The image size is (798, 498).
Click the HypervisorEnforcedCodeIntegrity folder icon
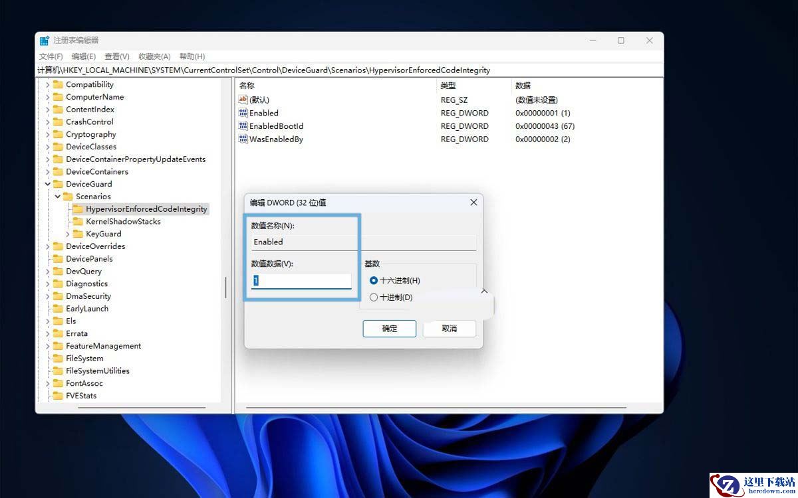78,209
